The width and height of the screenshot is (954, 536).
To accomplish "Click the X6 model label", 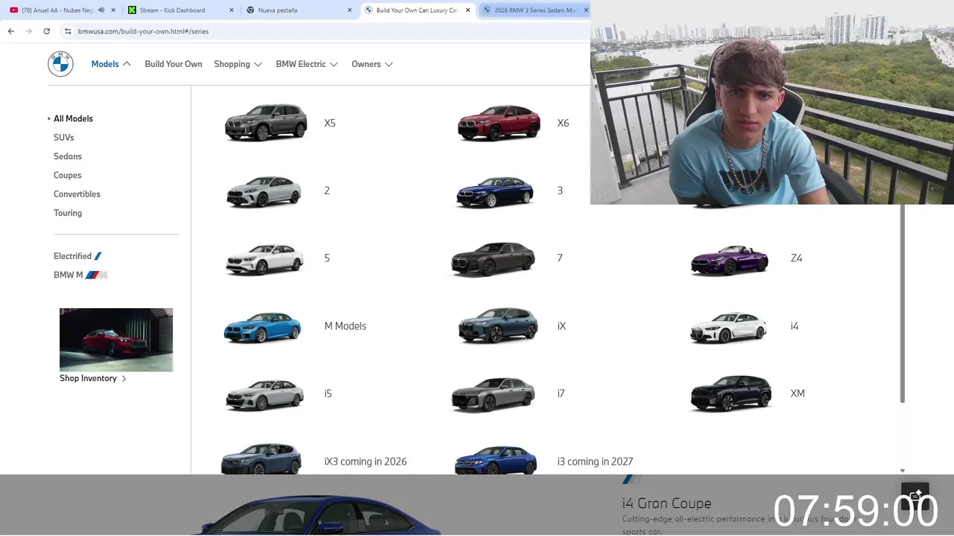I will pos(563,124).
